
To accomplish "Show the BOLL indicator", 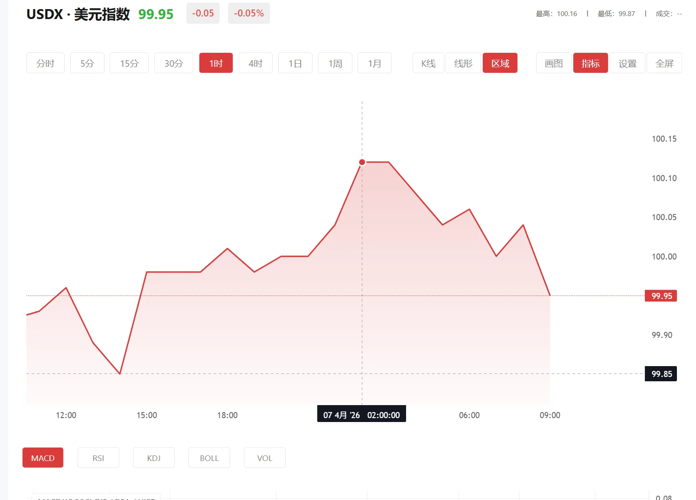I will coord(209,458).
